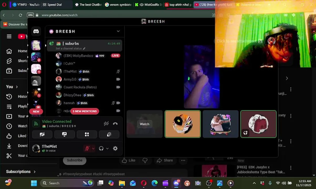Share the YouTube video
This screenshot has height=189, width=316.
tap(165, 160)
